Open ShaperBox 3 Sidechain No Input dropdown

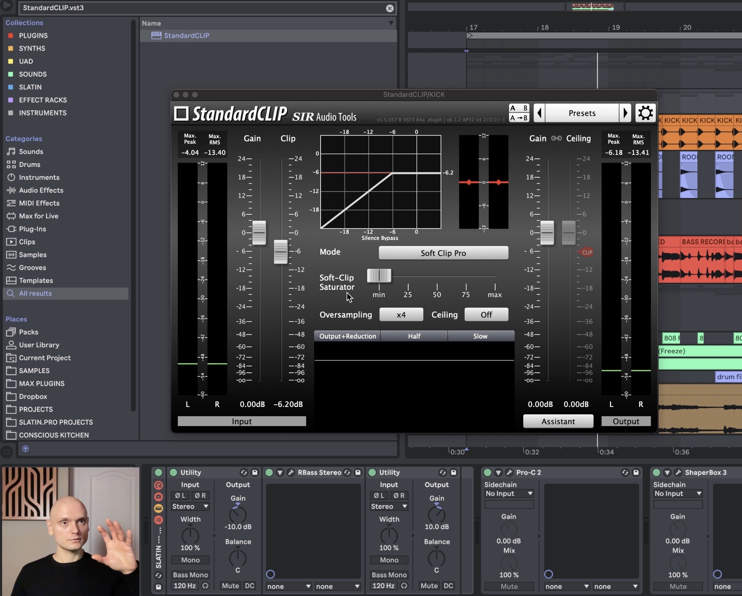coord(678,493)
